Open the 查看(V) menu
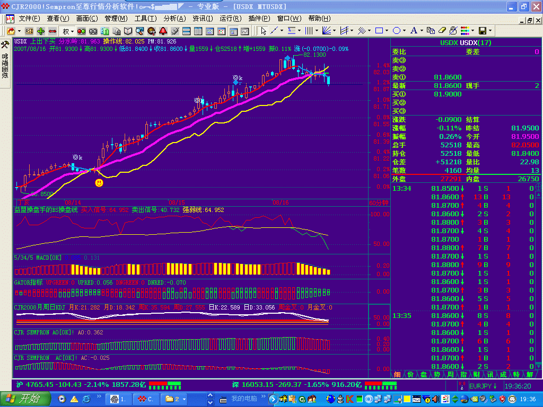Image resolution: width=543 pixels, height=407 pixels. 58,19
